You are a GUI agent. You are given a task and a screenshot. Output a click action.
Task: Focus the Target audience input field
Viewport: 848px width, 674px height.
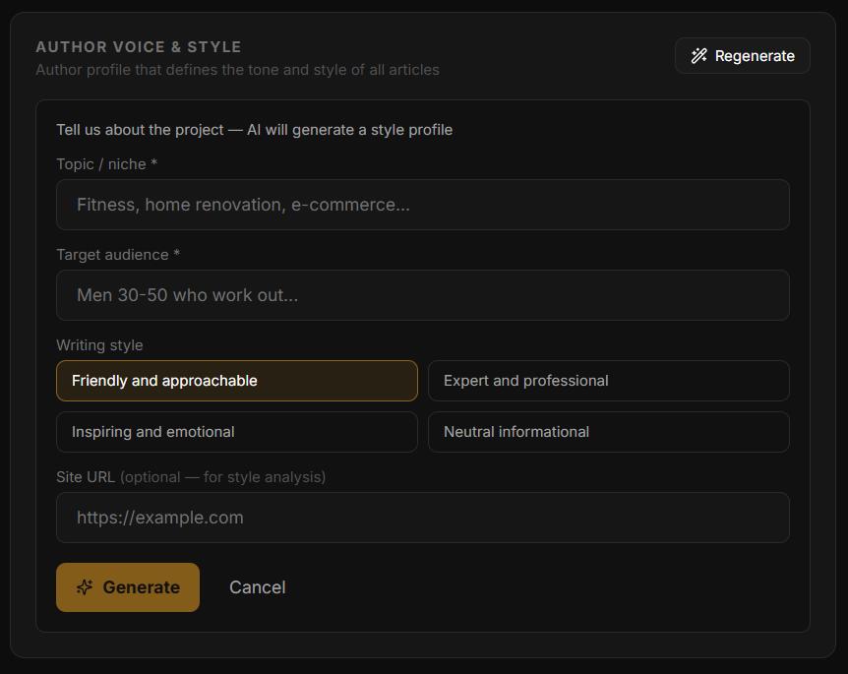coord(422,295)
